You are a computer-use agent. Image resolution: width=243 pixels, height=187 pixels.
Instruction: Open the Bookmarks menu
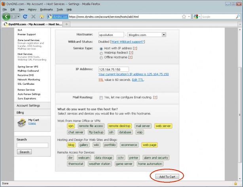click(46, 9)
